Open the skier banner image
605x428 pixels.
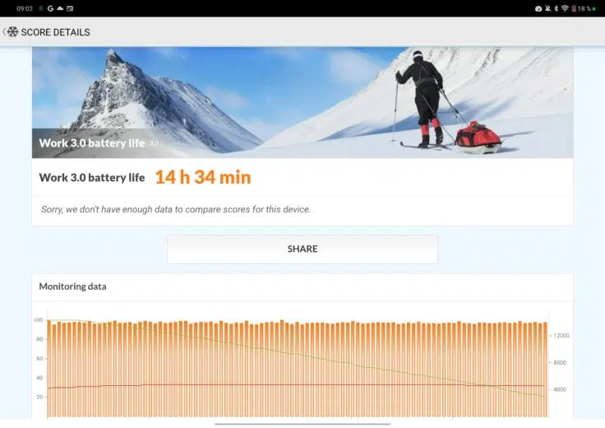302,102
